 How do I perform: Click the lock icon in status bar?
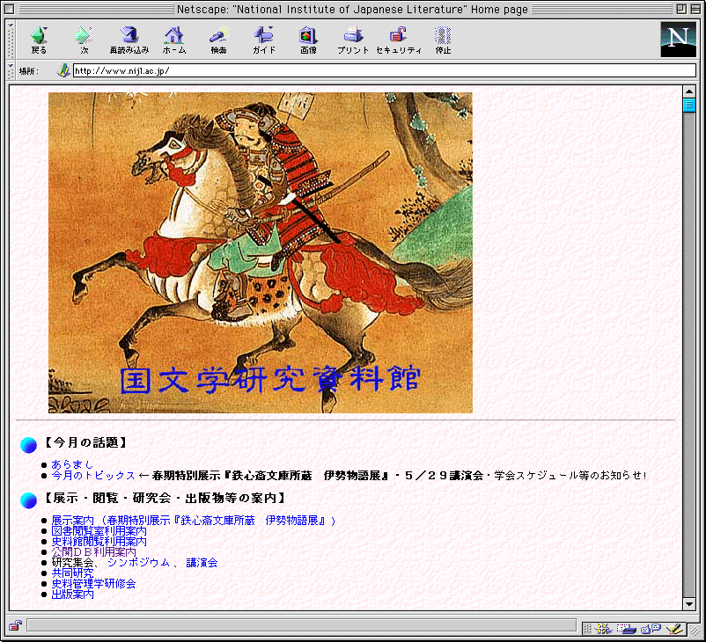[15, 626]
